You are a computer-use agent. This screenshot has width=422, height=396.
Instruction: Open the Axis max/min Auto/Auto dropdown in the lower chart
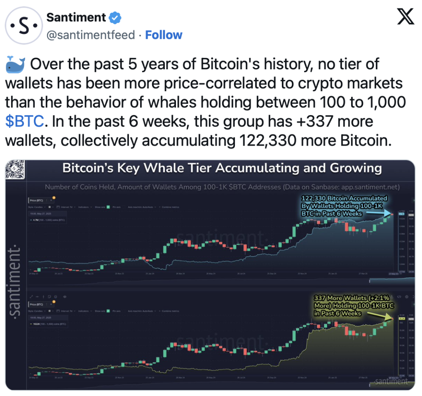[142, 311]
